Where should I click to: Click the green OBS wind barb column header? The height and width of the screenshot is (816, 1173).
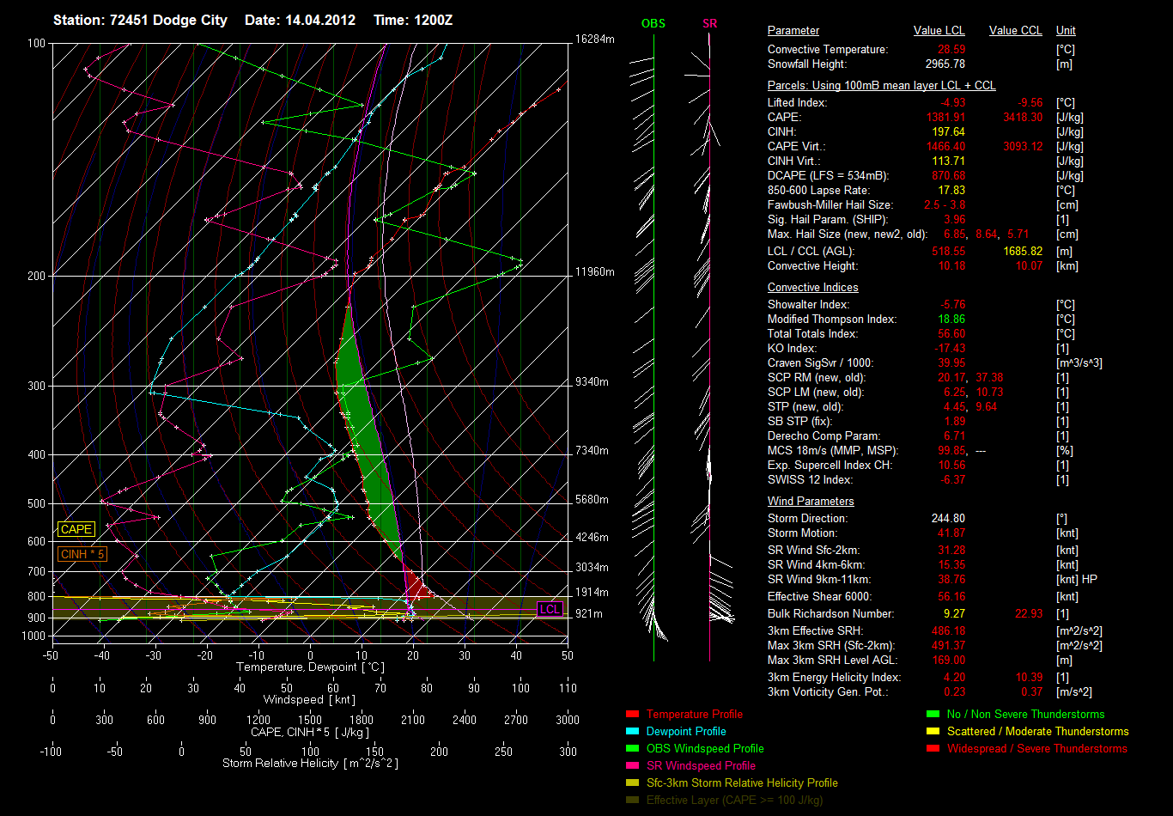(653, 23)
